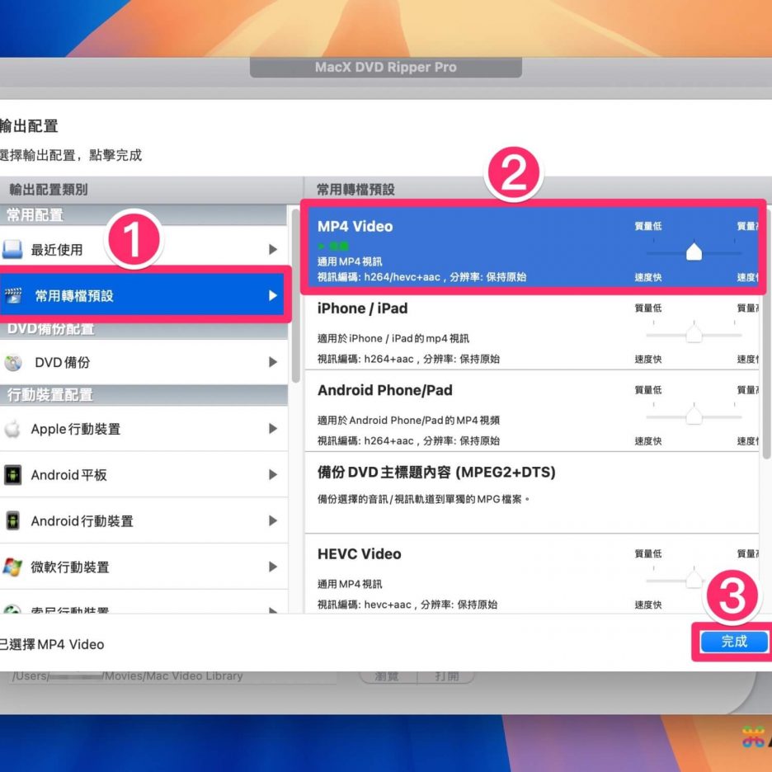Expand the Apple行動裝置 arrow
Screen dimensions: 772x772
pos(273,429)
